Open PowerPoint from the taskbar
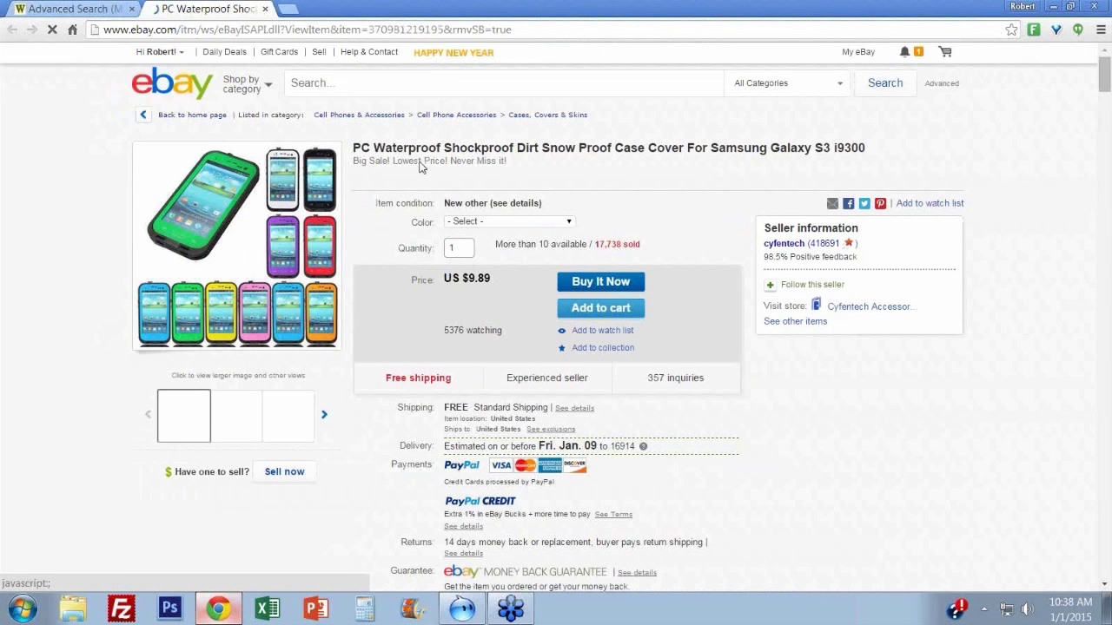The height and width of the screenshot is (625, 1112). 315,609
